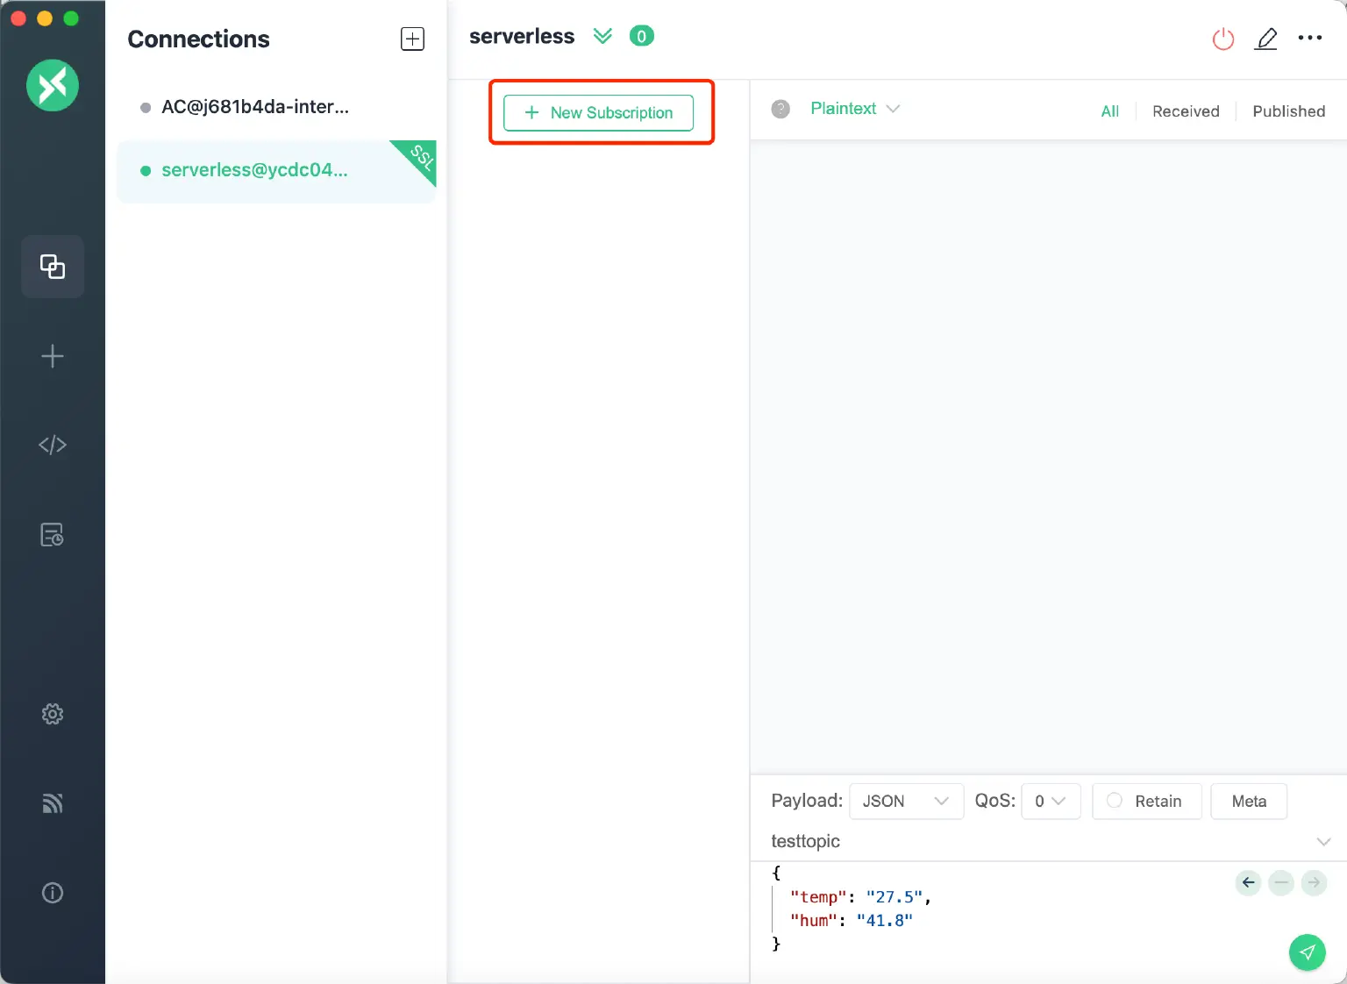Send the message with green paper plane

click(x=1307, y=952)
